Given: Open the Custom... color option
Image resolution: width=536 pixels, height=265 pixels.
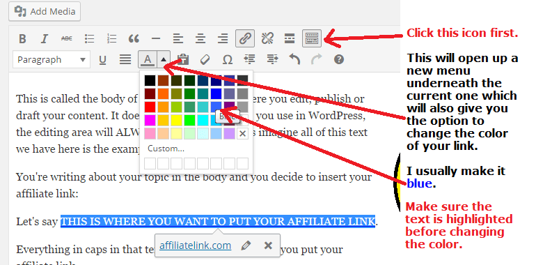Looking at the screenshot, I should coord(166,149).
